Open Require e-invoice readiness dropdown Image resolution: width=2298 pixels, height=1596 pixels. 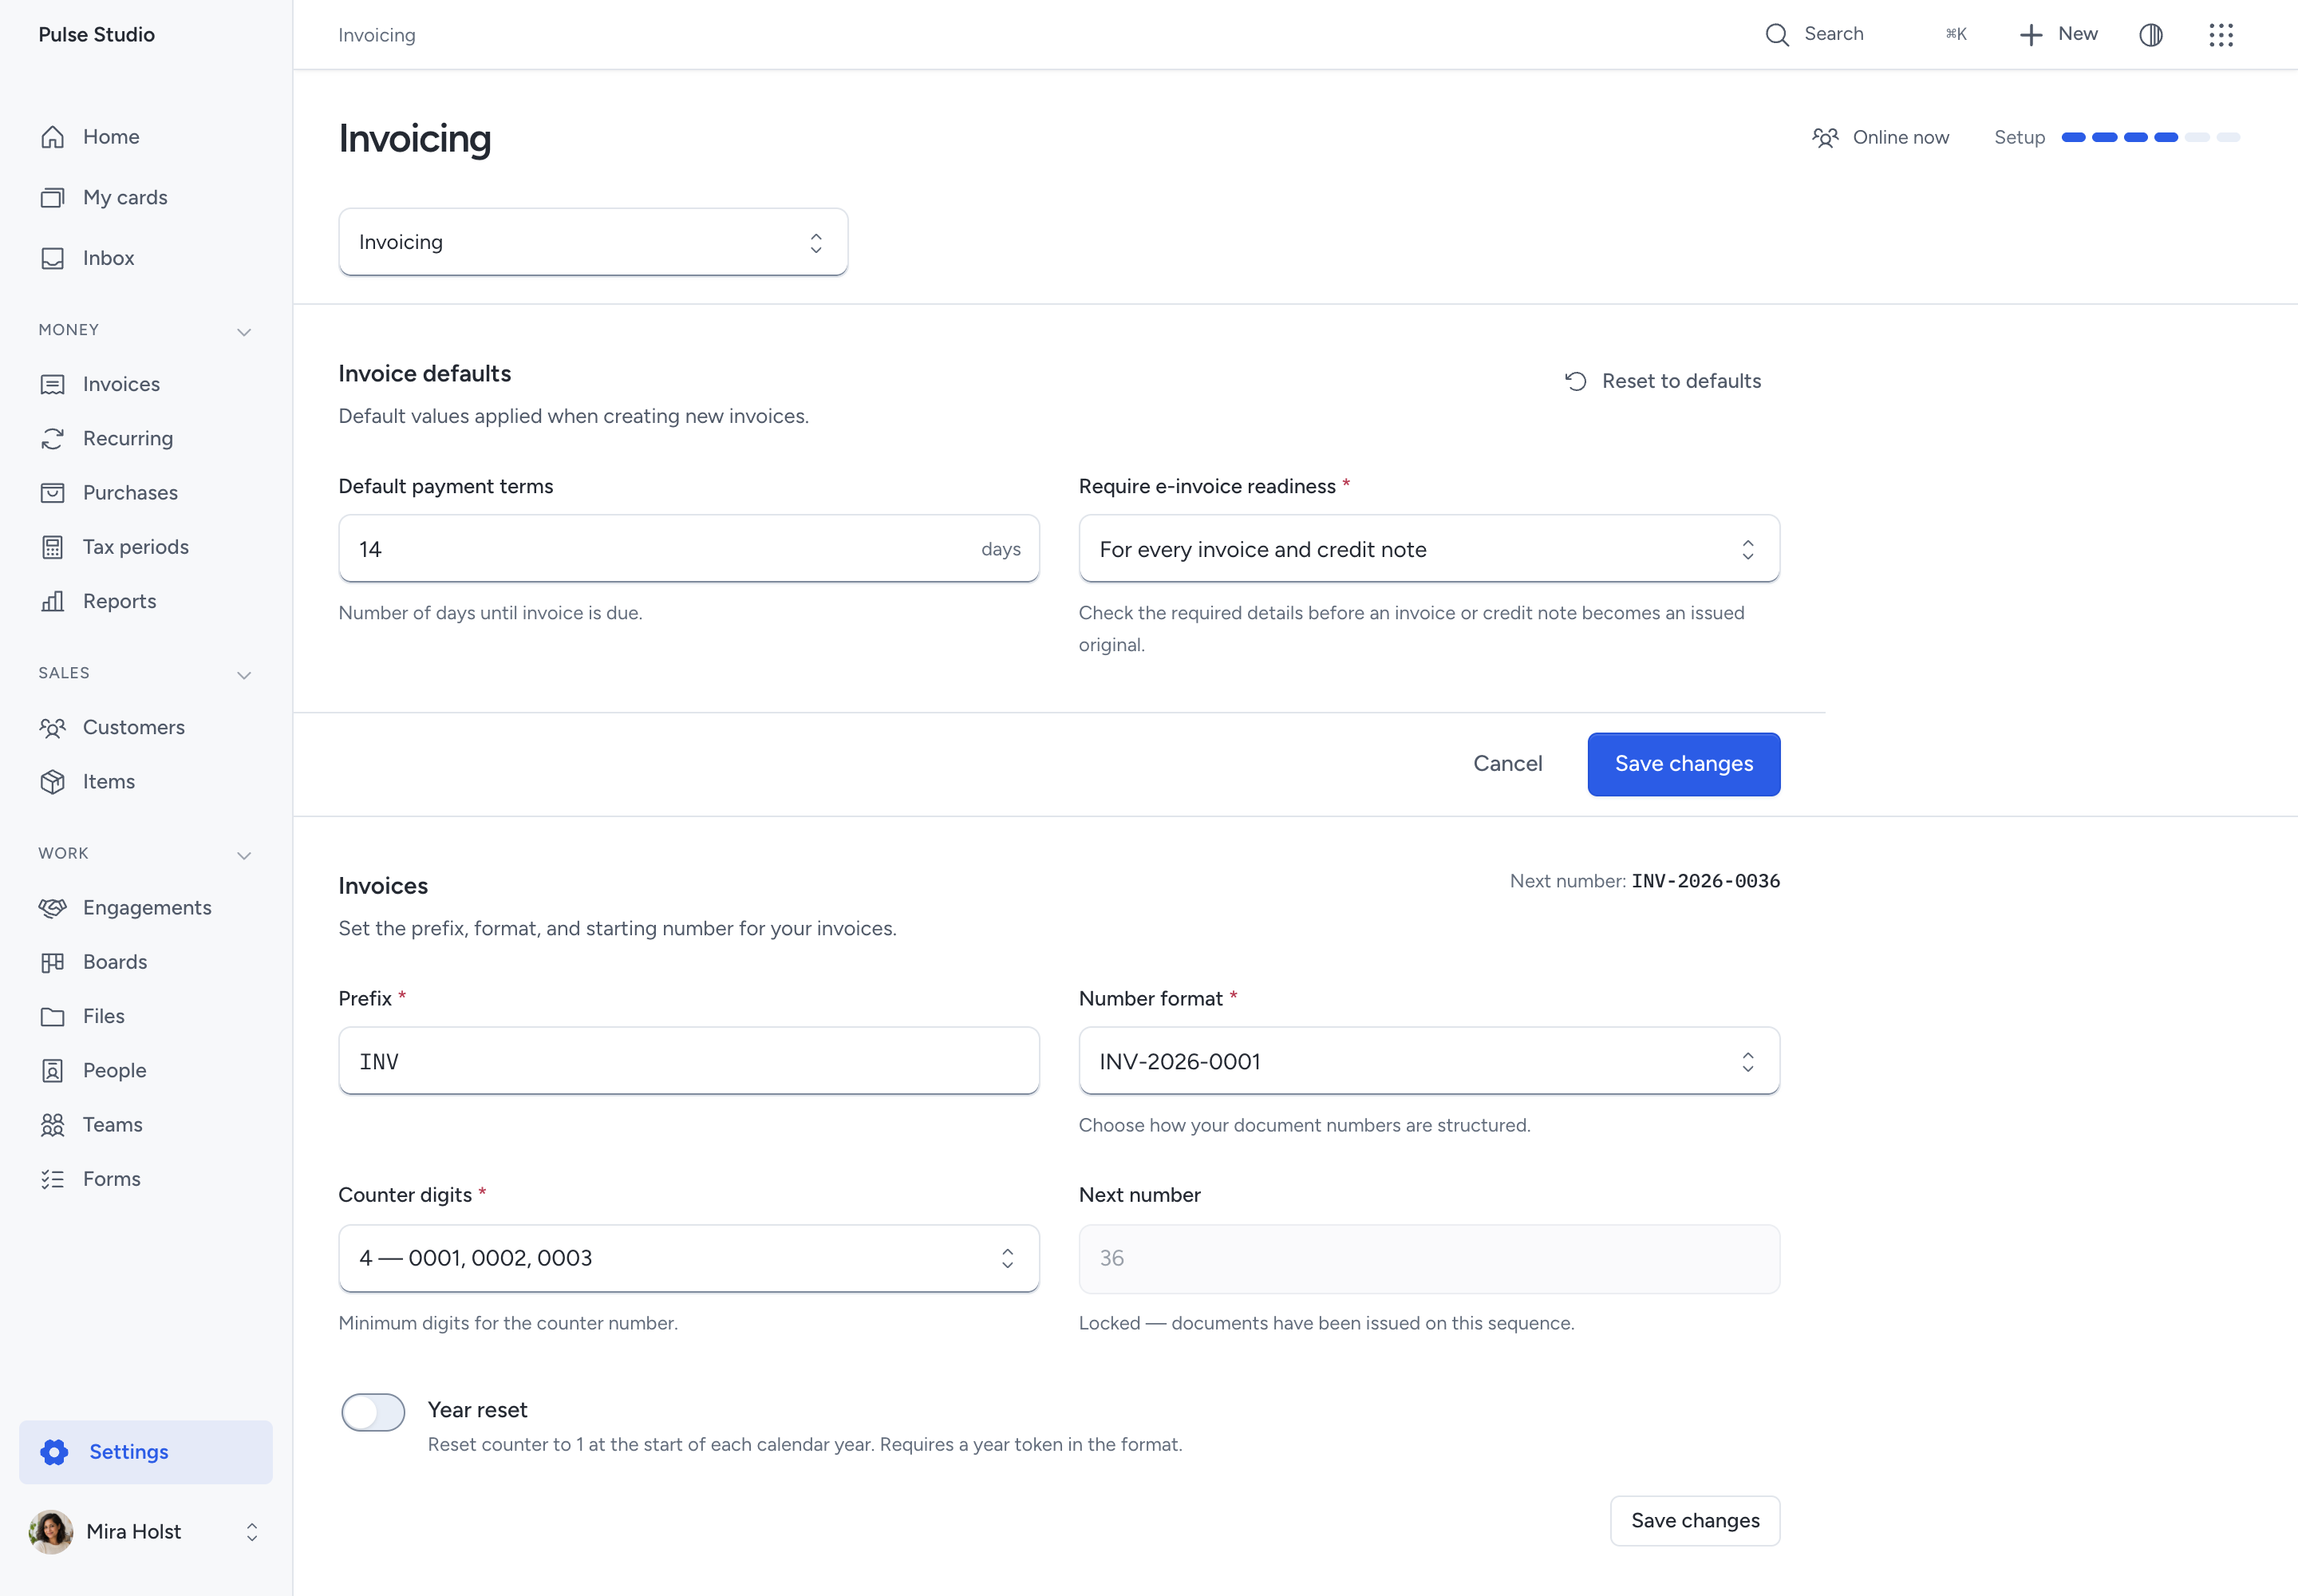pos(1429,549)
